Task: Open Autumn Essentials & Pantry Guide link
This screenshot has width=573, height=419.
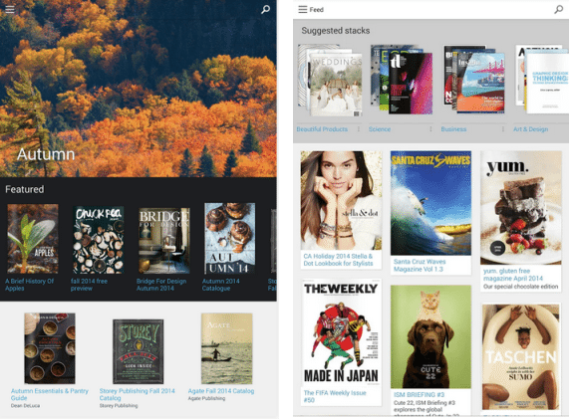Action: click(50, 394)
